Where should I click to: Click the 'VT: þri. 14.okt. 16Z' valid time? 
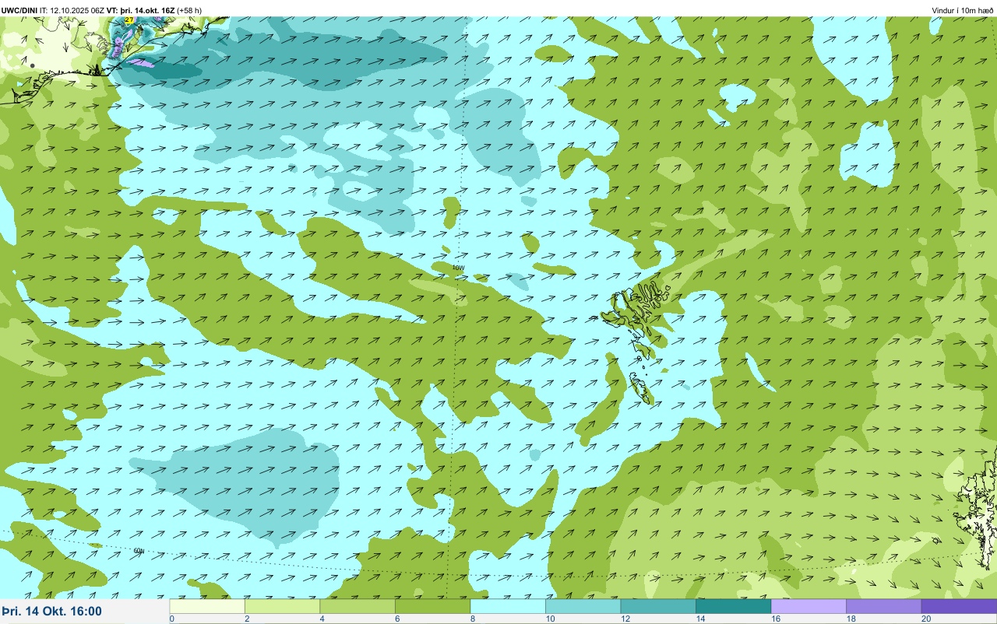click(x=141, y=10)
